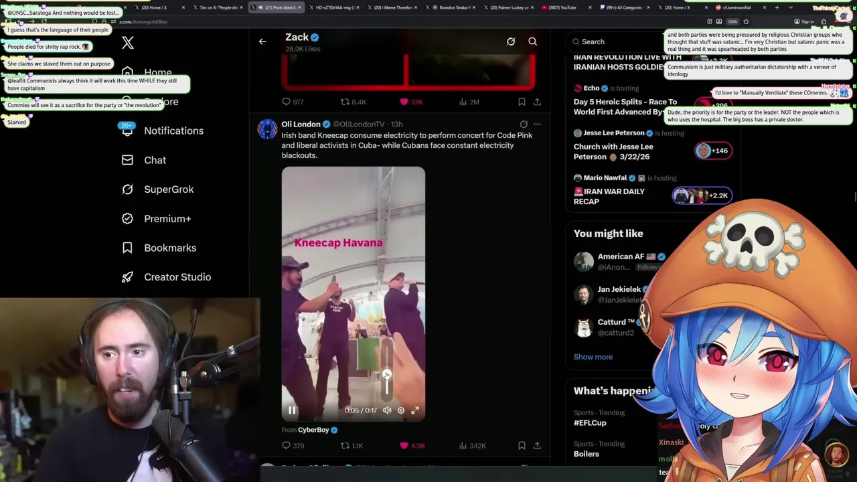
Task: Bookmark the Oli London post
Action: pyautogui.click(x=522, y=445)
